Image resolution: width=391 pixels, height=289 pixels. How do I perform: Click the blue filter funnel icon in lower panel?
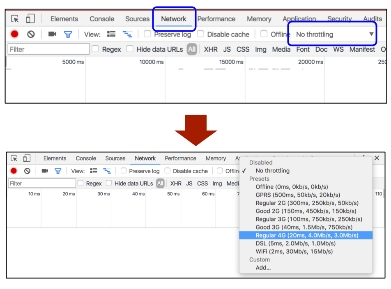pyautogui.click(x=58, y=171)
